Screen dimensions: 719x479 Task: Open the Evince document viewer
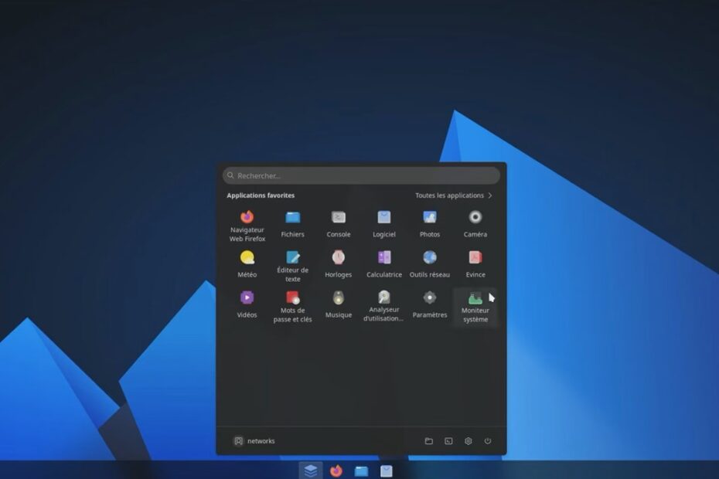[475, 258]
